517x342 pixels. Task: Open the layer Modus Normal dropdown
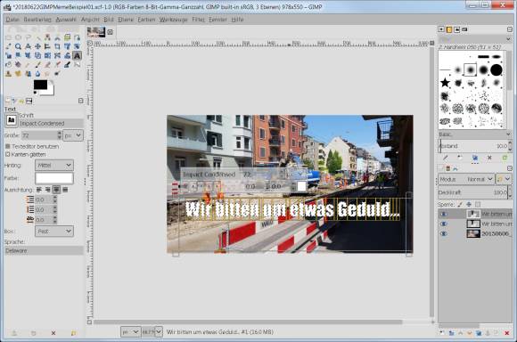(466, 179)
